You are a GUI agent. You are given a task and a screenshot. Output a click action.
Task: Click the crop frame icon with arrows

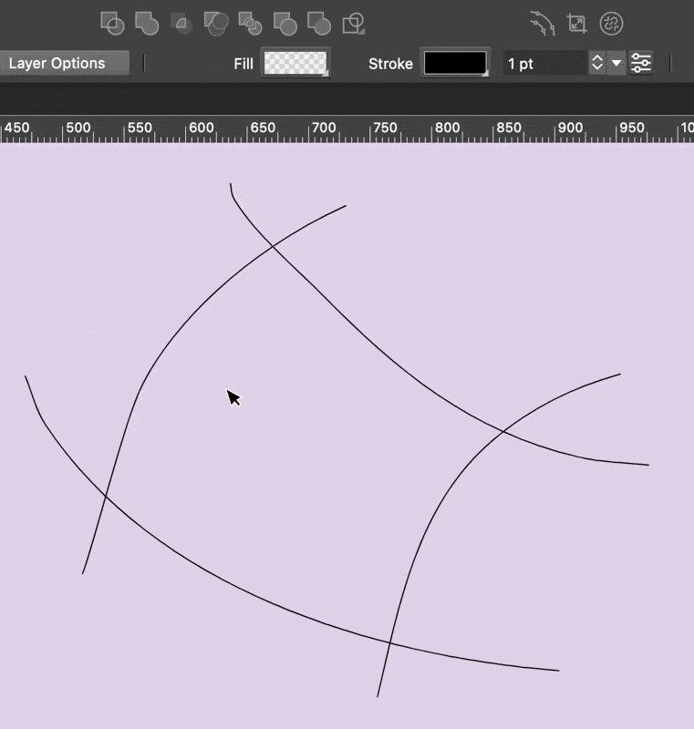coord(576,24)
